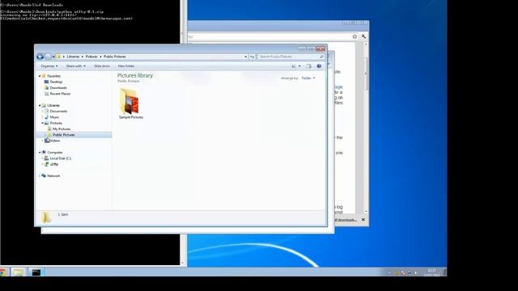Select Desktop under Favorites
Image resolution: width=518 pixels, height=291 pixels.
pos(56,82)
